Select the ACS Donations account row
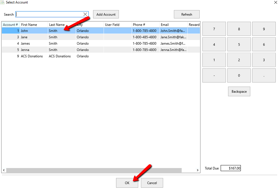 tap(101, 56)
